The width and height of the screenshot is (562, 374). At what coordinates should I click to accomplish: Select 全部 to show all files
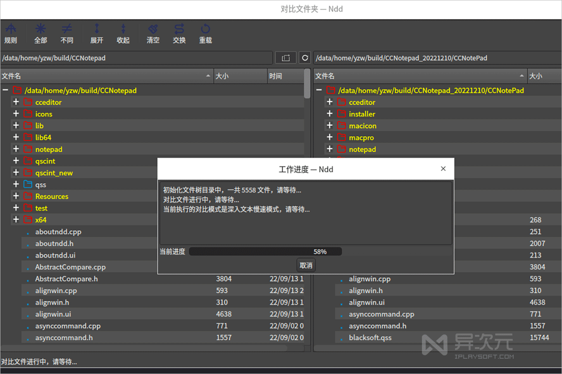coord(40,33)
